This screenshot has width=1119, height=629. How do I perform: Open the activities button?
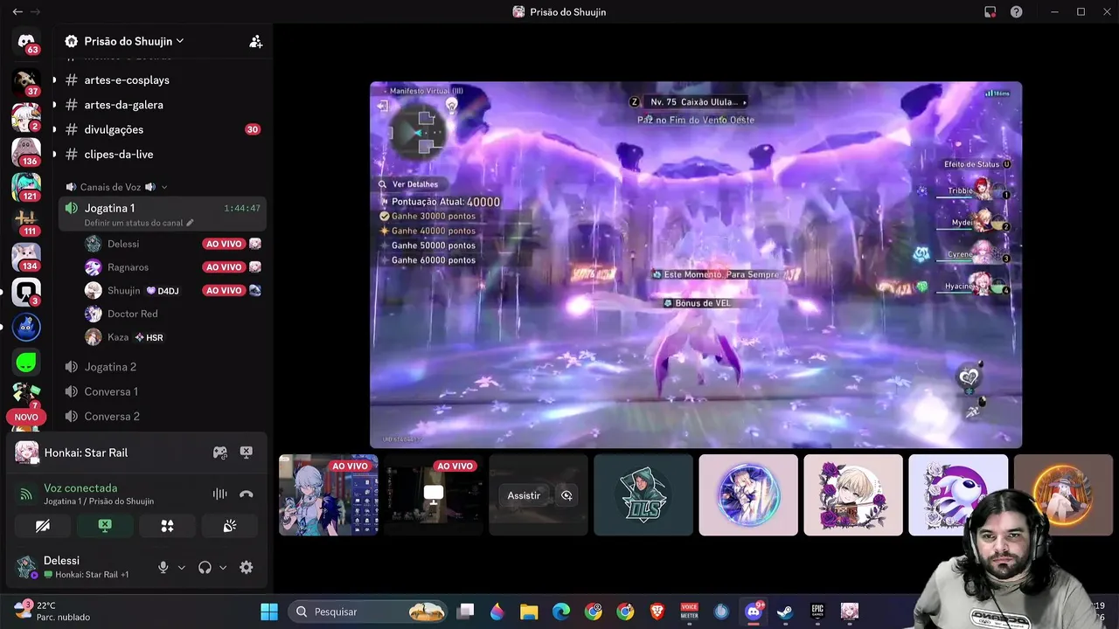tap(167, 526)
